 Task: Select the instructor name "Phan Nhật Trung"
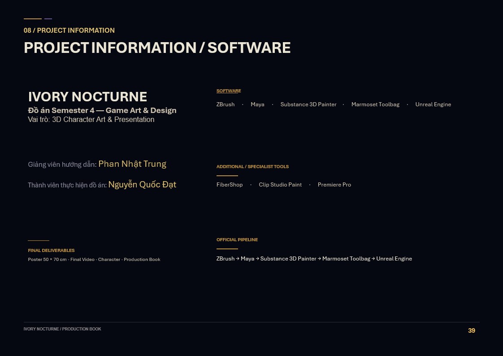point(132,164)
